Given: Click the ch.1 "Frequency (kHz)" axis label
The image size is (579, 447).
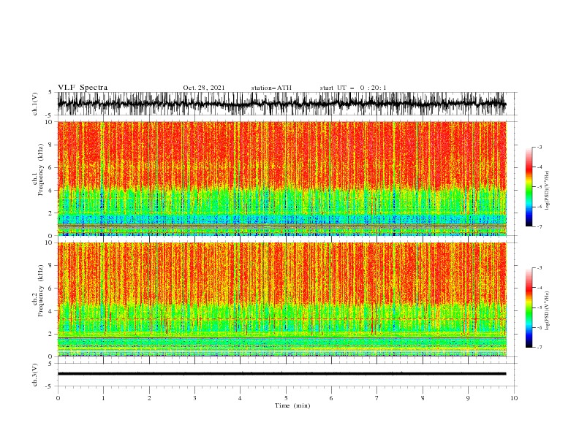Looking at the screenshot, I should click(41, 170).
